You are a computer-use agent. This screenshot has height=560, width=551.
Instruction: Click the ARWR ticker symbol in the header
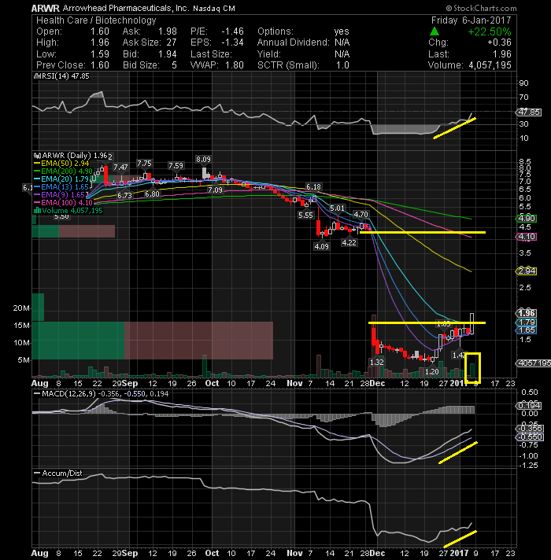46,8
